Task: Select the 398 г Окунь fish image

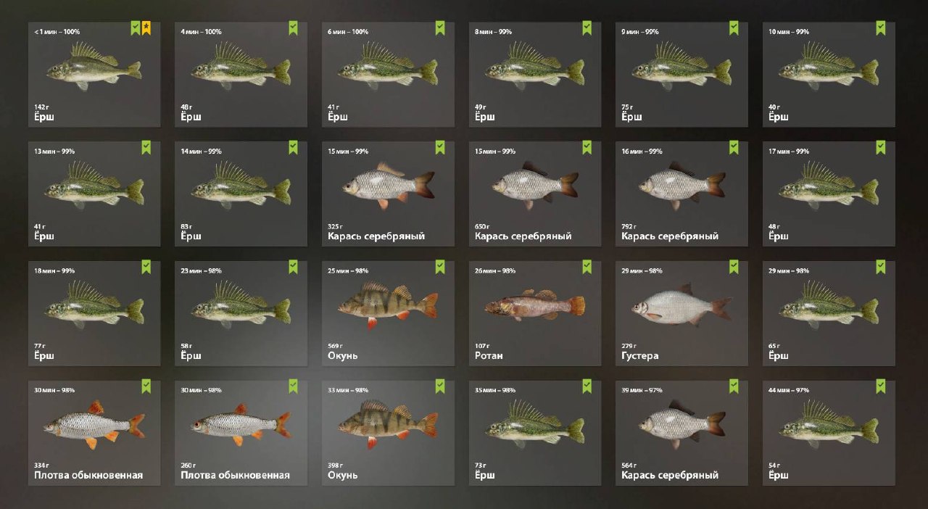Action: pyautogui.click(x=388, y=423)
